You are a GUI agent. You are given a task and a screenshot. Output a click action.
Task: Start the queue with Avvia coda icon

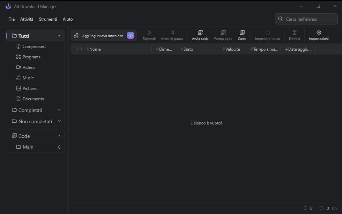pyautogui.click(x=200, y=33)
